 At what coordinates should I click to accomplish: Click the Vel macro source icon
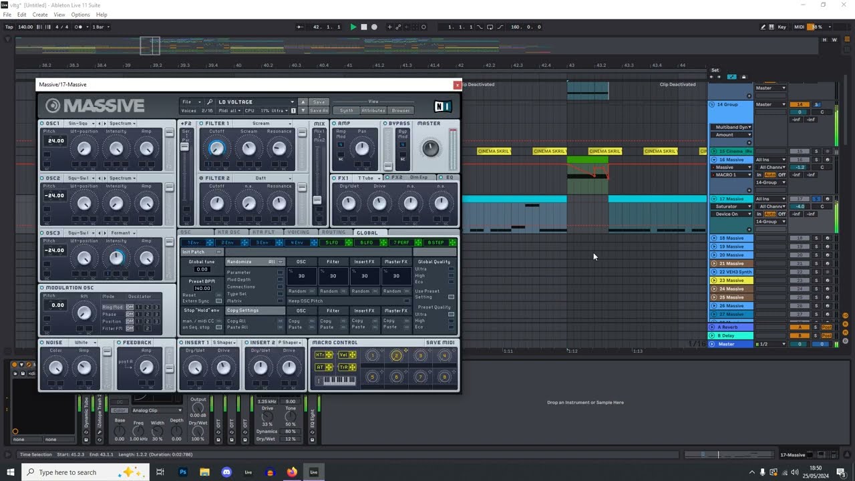point(347,355)
